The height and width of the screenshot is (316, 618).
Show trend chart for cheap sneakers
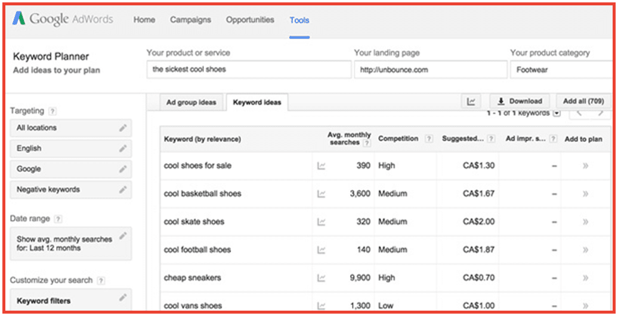[x=321, y=278]
